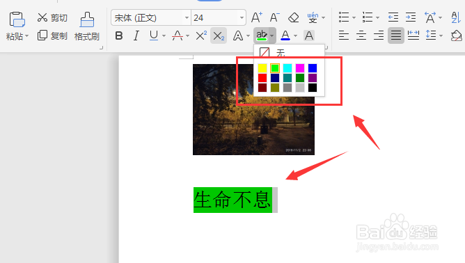This screenshot has height=263, width=465.
Task: Click the font size field showing 24
Action: point(215,18)
